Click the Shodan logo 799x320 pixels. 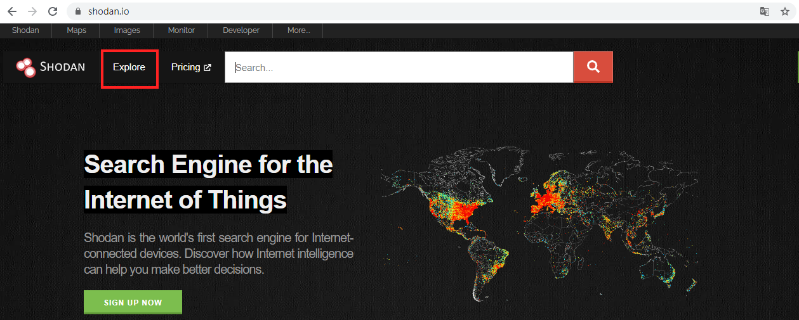click(51, 67)
